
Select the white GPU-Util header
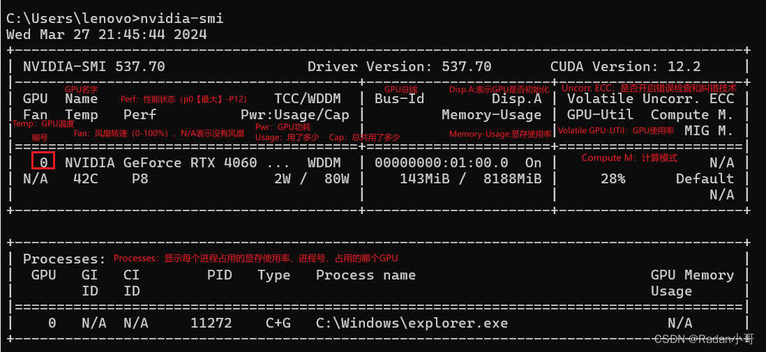click(x=600, y=115)
